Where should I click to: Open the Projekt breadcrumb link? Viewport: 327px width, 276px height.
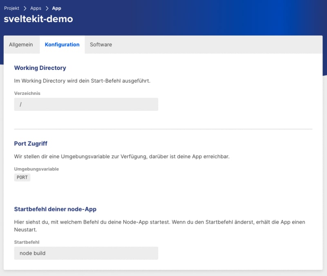11,8
